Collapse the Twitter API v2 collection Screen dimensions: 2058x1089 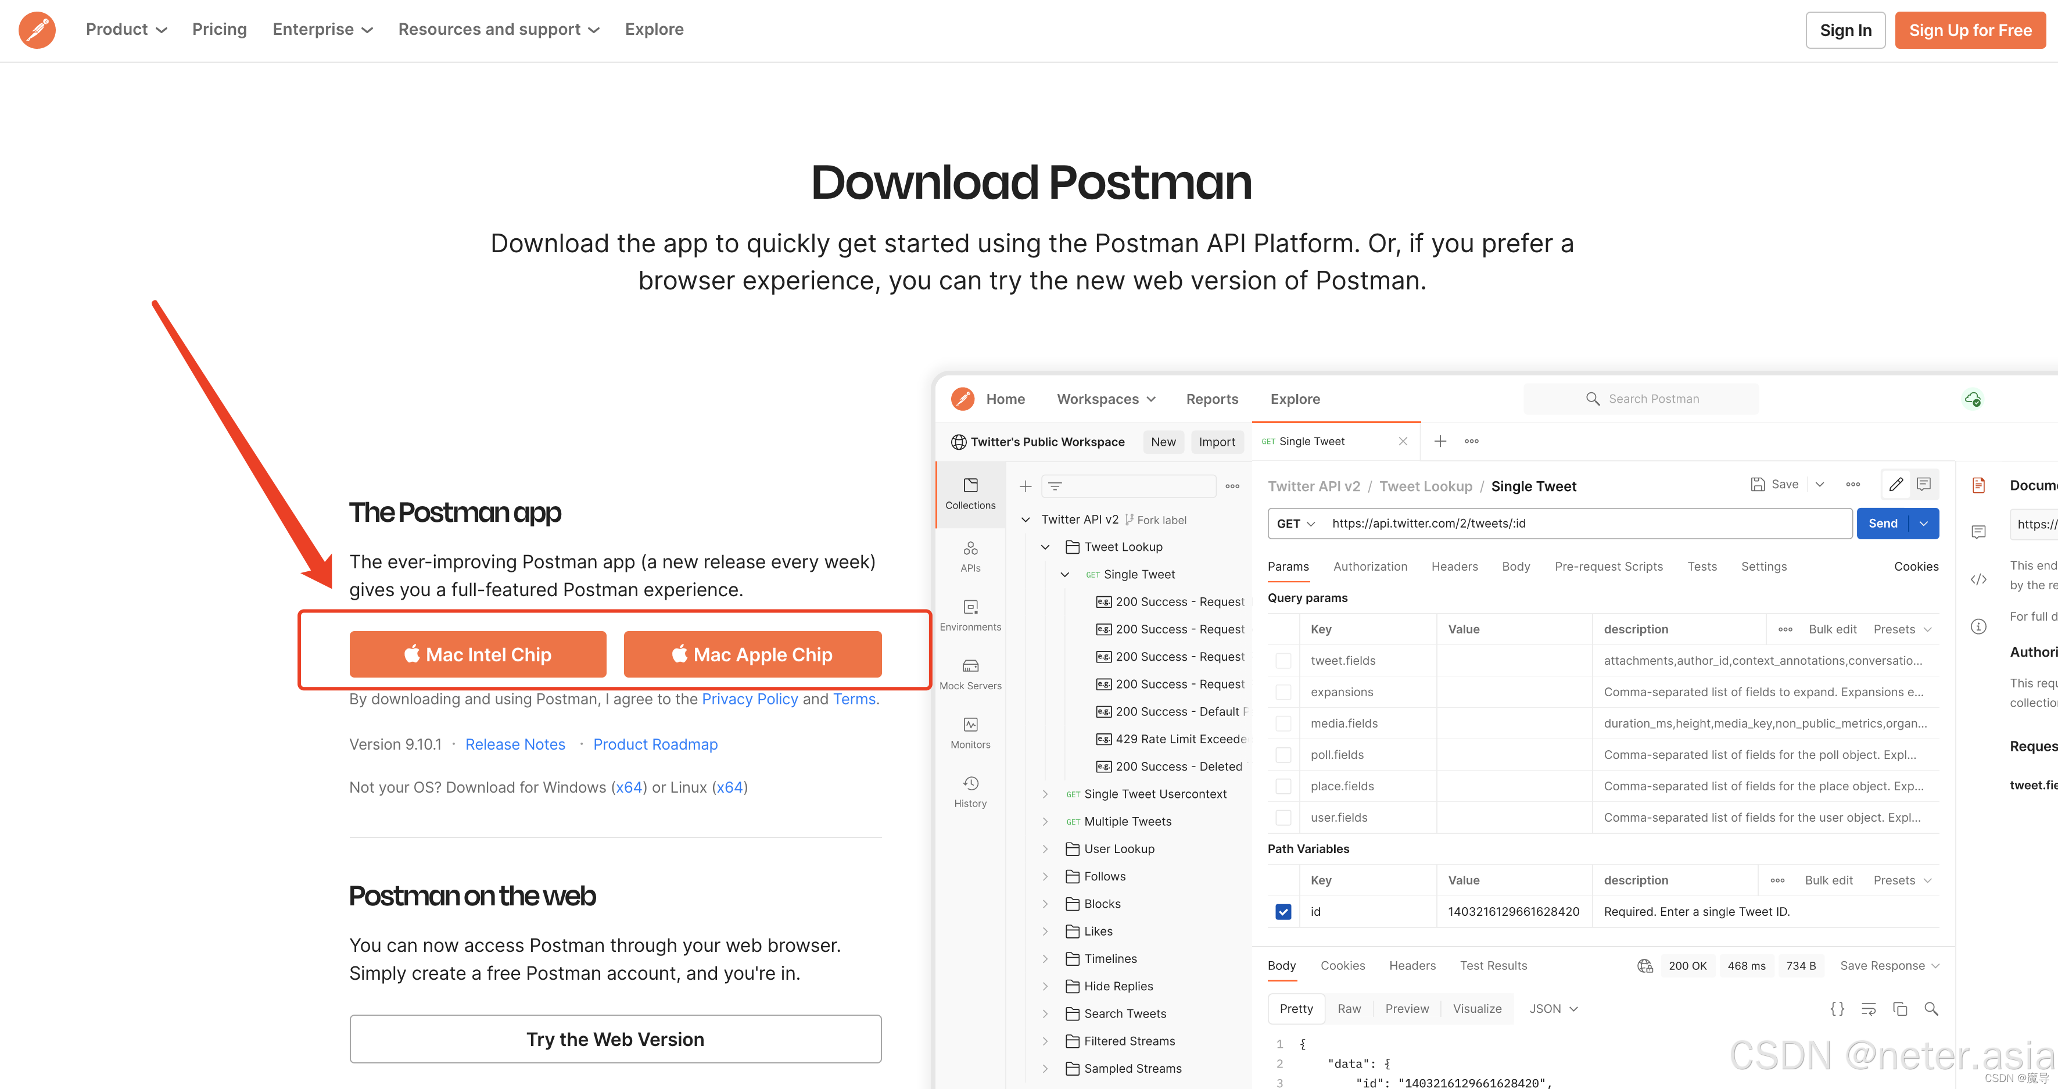click(1025, 520)
